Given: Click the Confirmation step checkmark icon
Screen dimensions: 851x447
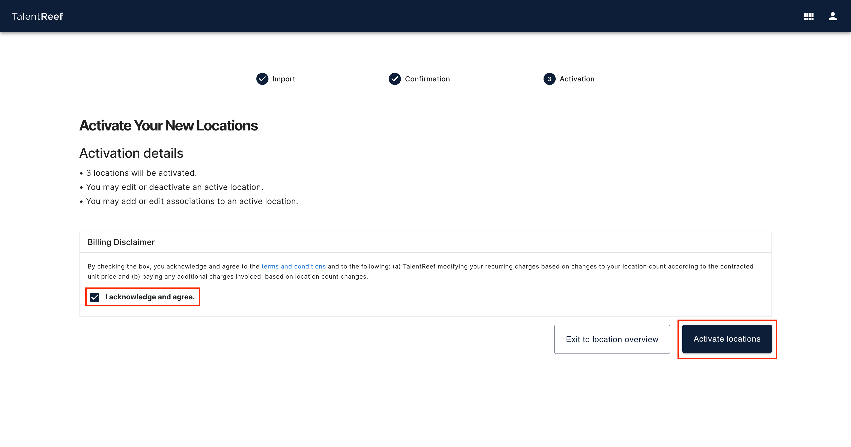Looking at the screenshot, I should click(x=394, y=79).
